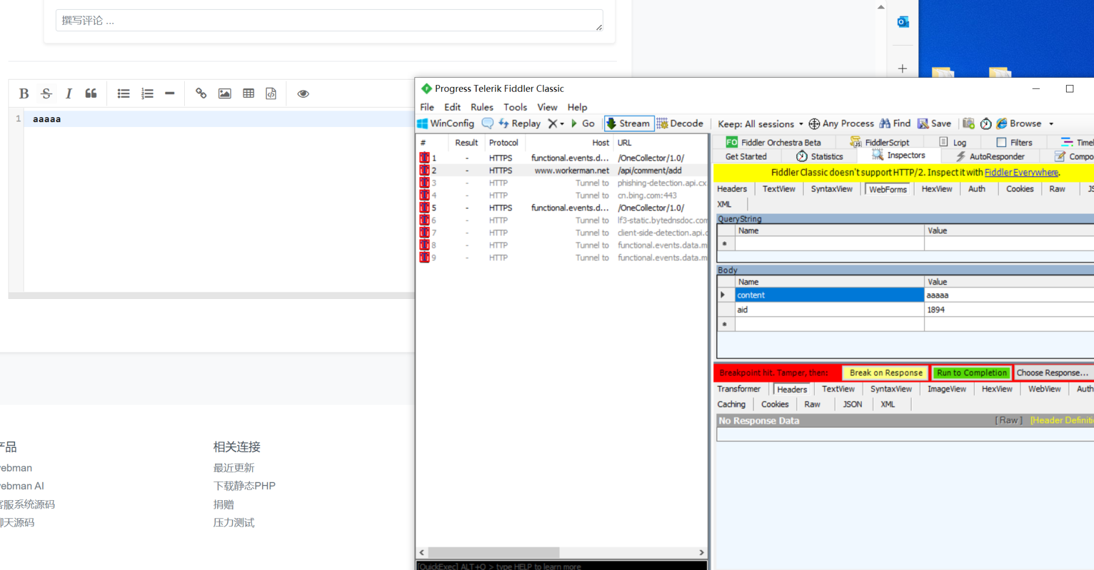The width and height of the screenshot is (1094, 570).
Task: Open the FiddlerScript tab
Action: 879,142
